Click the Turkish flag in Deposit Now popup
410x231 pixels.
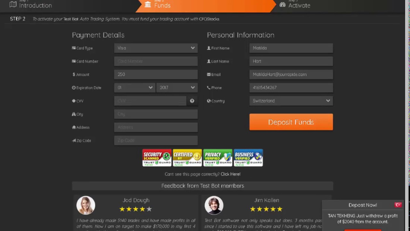[x=398, y=205]
